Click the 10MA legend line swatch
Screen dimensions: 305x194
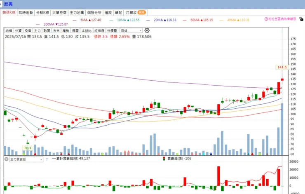[x=111, y=20]
